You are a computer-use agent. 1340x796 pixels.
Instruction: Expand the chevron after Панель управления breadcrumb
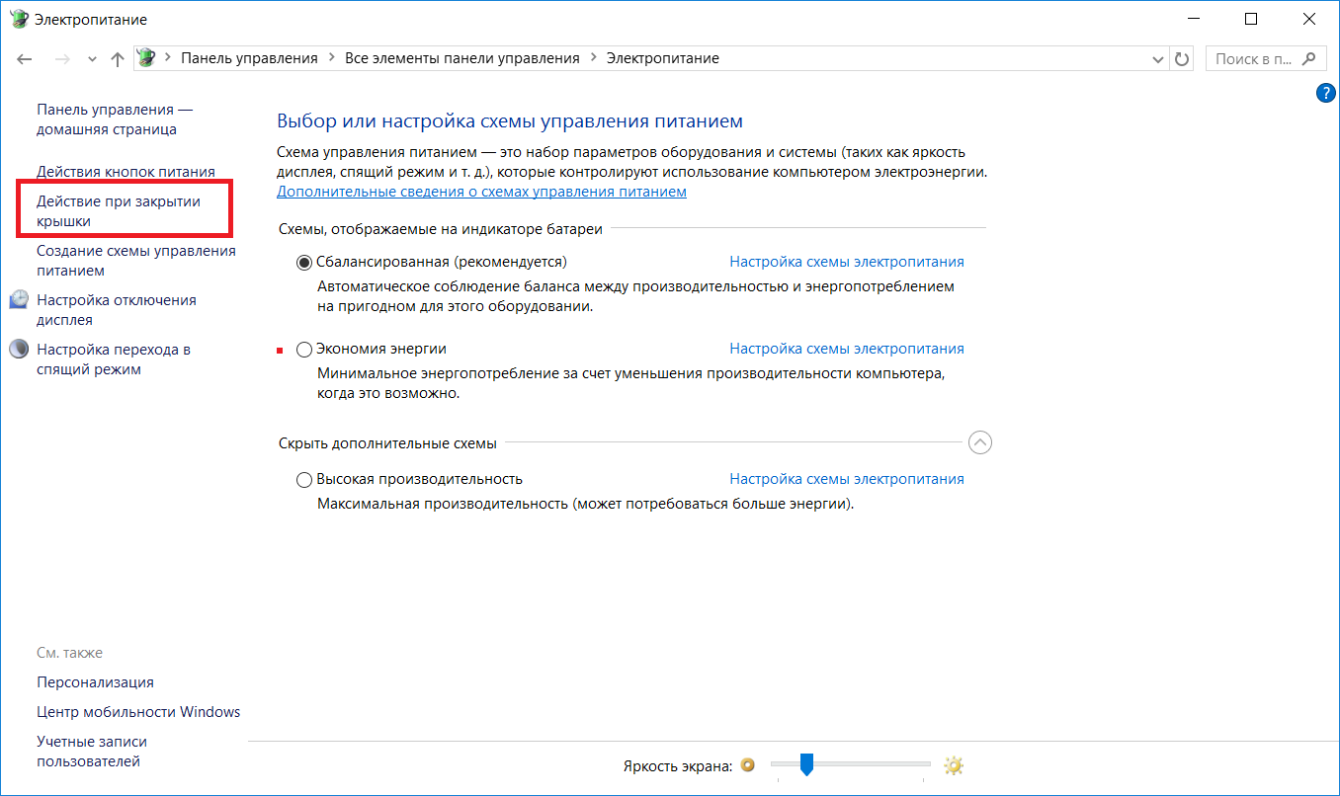(331, 58)
